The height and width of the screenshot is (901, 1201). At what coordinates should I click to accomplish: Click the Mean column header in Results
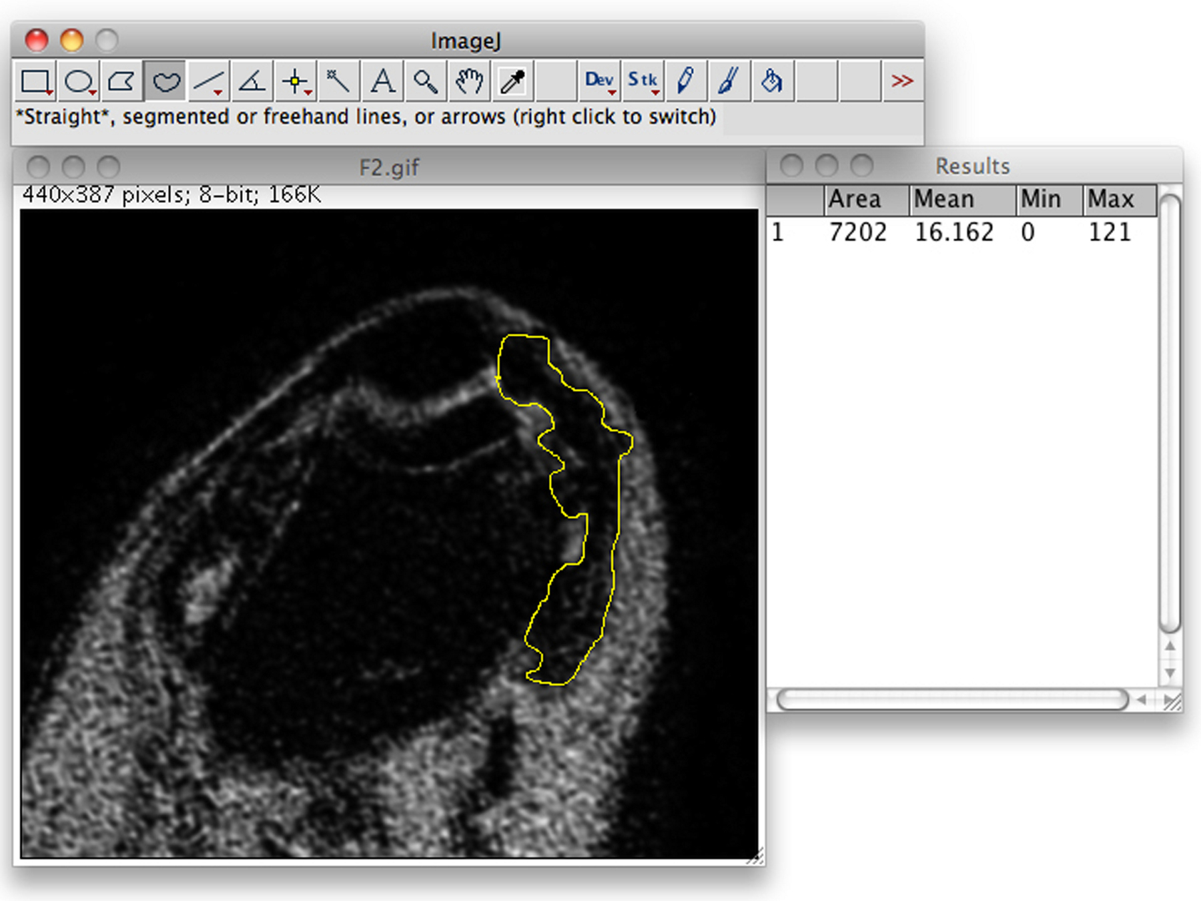tap(963, 200)
